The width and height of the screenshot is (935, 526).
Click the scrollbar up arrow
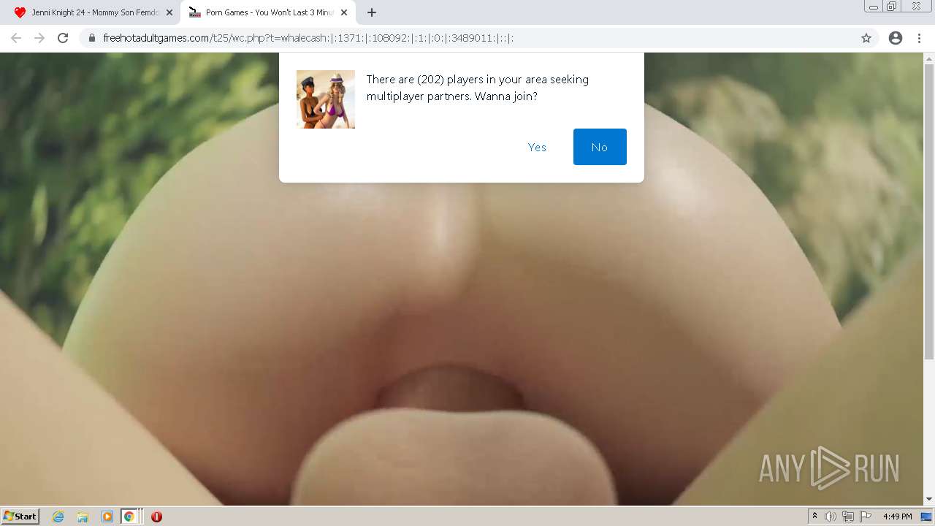929,58
